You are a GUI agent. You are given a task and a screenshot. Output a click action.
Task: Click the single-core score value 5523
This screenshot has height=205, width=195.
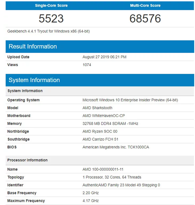(51, 18)
